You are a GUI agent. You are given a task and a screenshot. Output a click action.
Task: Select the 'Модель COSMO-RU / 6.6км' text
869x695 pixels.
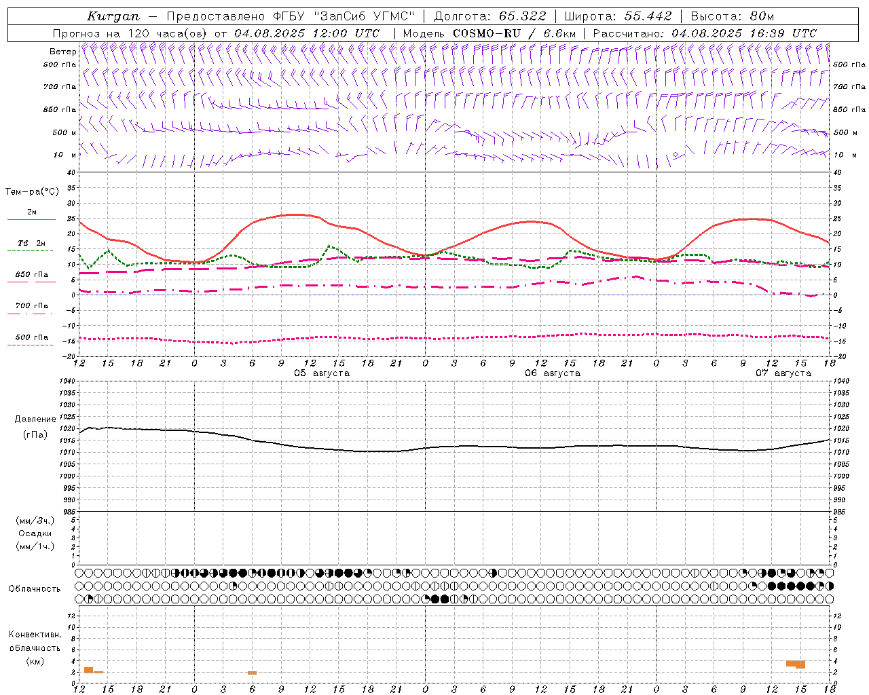(x=489, y=33)
